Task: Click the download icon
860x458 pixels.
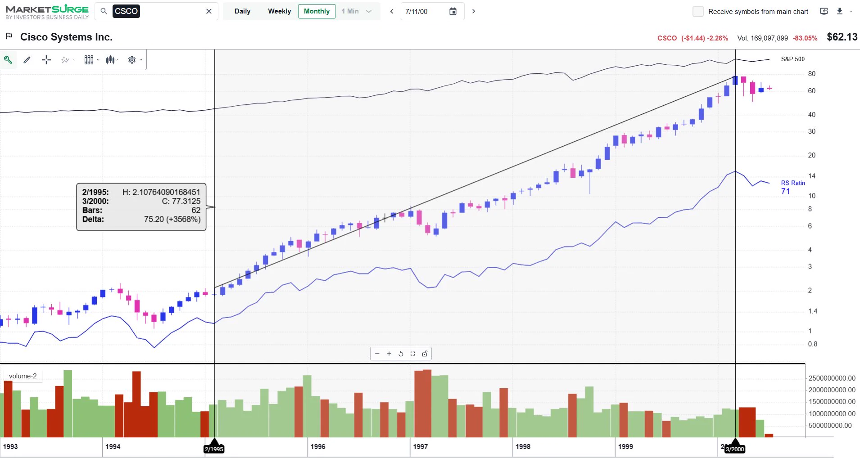Action: (x=840, y=11)
